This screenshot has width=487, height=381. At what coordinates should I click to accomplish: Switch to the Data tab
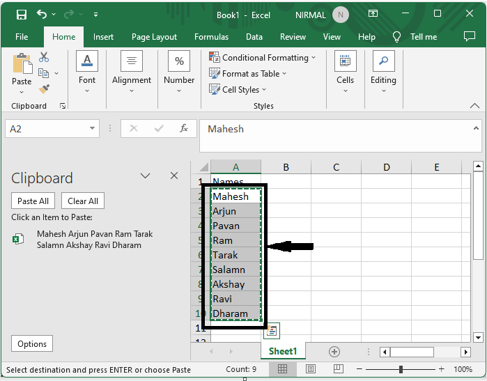(254, 37)
